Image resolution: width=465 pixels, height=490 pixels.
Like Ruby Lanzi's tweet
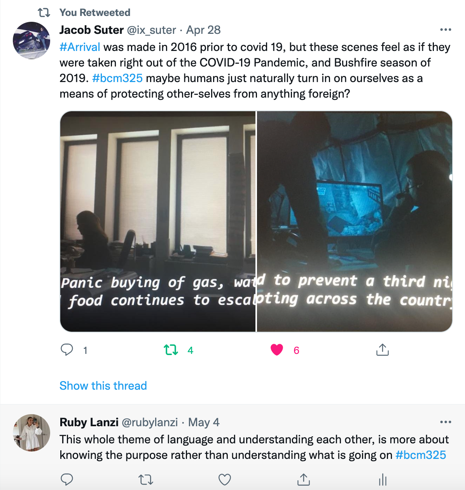225,479
